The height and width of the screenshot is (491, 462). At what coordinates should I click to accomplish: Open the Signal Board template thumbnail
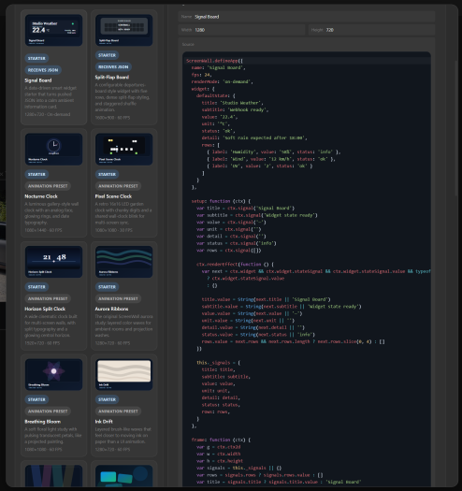click(54, 30)
